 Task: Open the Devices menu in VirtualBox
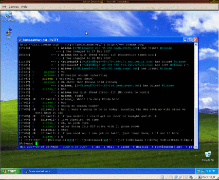point(14,7)
